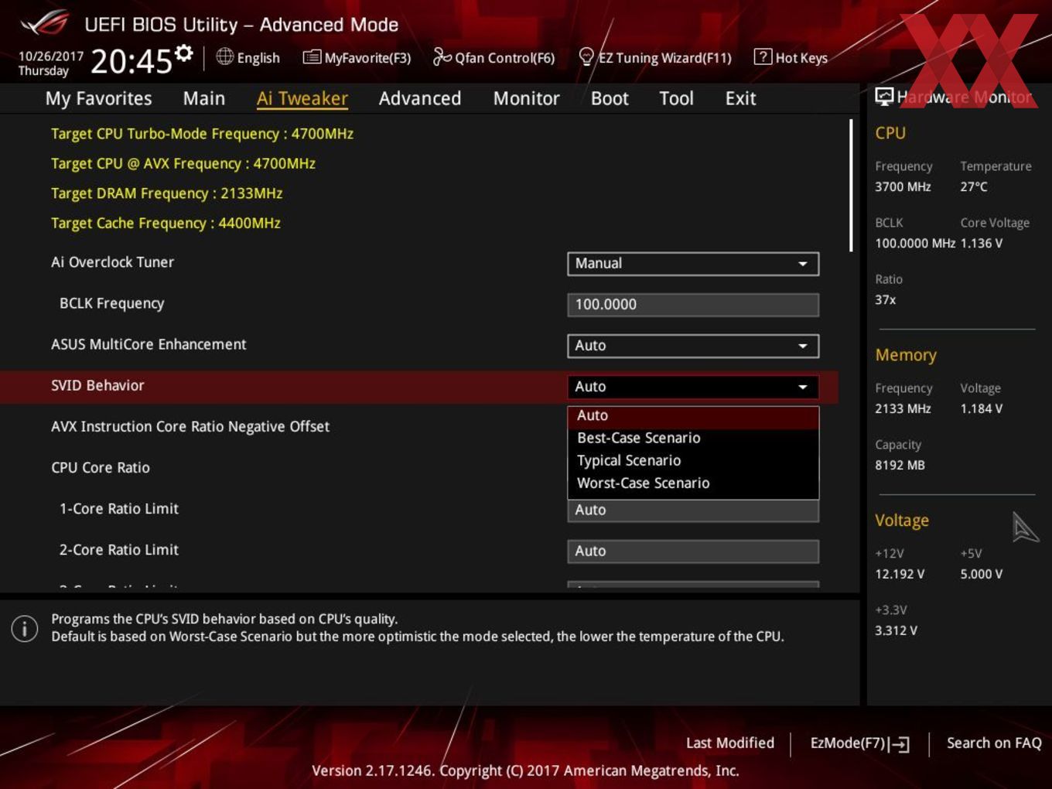This screenshot has height=789, width=1052.
Task: Switch to the Main tab
Action: click(204, 98)
